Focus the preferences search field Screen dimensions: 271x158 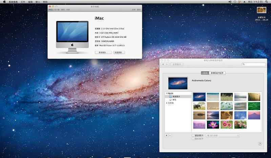253,64
